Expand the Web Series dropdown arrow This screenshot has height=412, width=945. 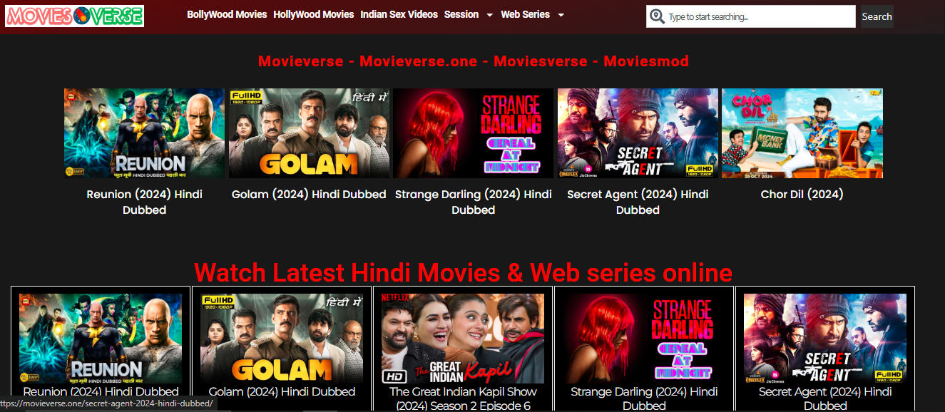pyautogui.click(x=561, y=15)
